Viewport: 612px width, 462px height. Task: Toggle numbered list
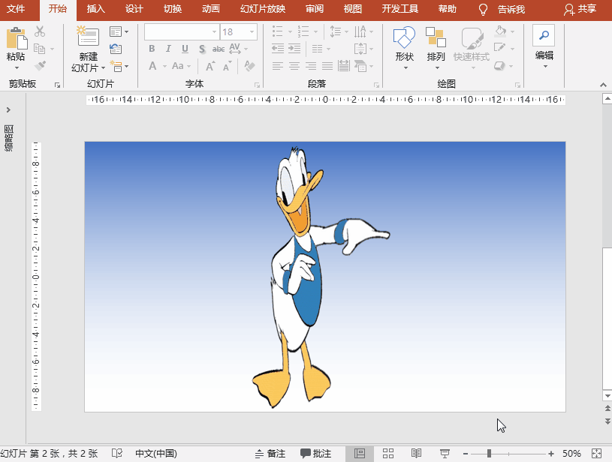(x=303, y=31)
